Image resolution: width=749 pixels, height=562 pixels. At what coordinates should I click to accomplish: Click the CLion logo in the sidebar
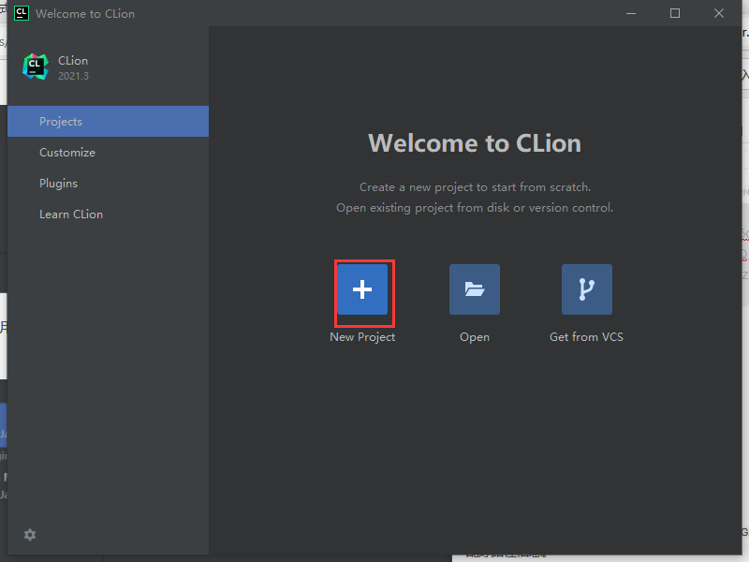(x=36, y=67)
